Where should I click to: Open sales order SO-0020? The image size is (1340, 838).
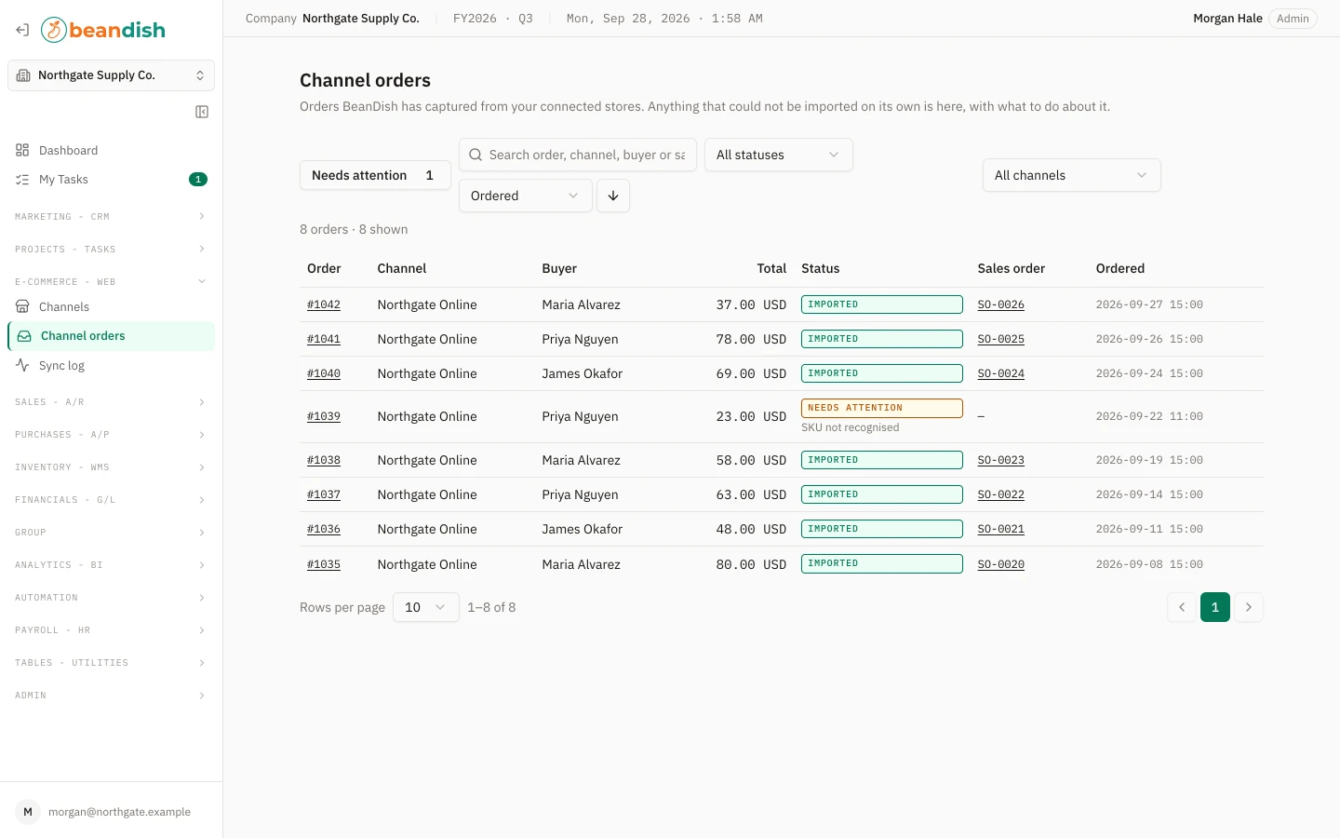pos(1001,564)
